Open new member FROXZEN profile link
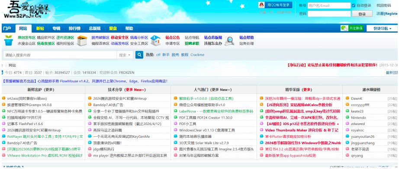 tap(126, 72)
